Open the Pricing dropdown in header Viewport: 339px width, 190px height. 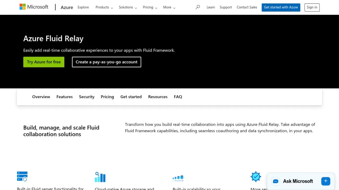[x=150, y=7]
